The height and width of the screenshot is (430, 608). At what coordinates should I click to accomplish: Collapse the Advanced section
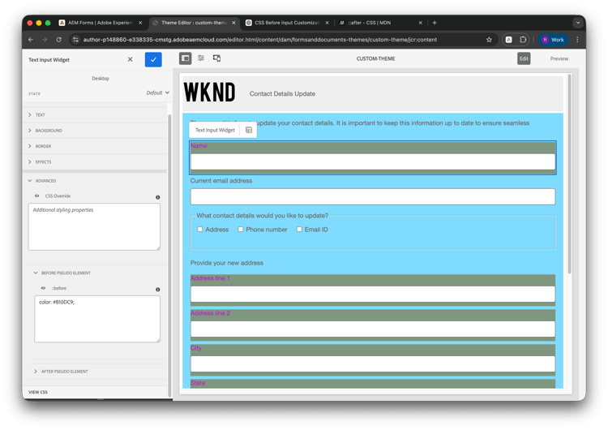(95, 181)
